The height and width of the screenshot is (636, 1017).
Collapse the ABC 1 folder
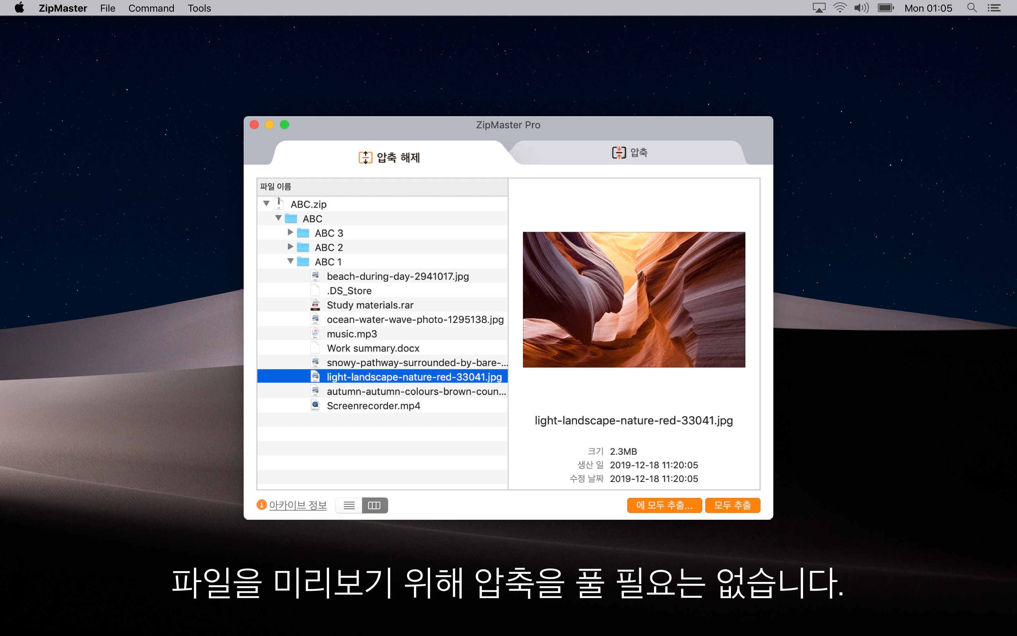(290, 261)
